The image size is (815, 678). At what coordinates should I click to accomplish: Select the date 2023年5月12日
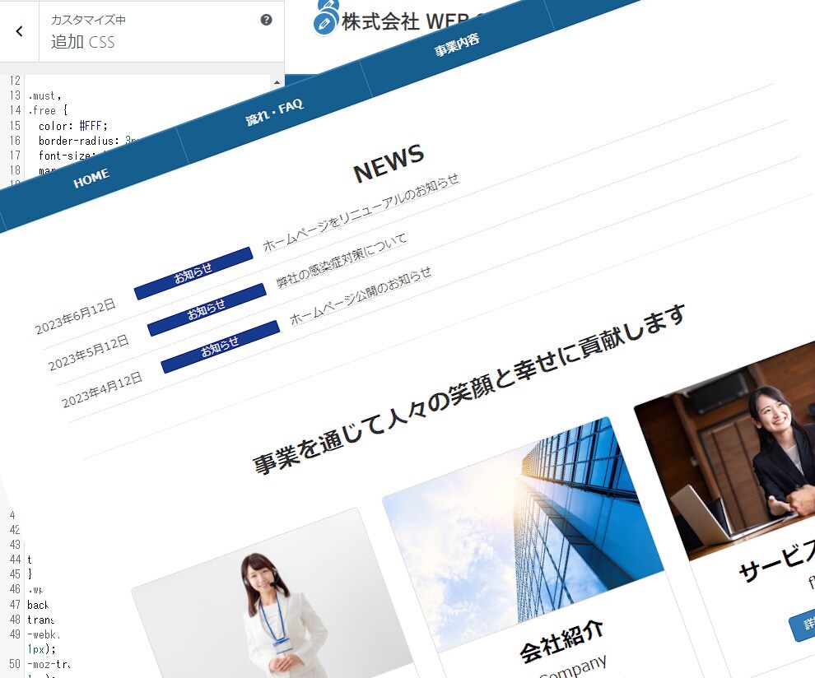click(88, 353)
